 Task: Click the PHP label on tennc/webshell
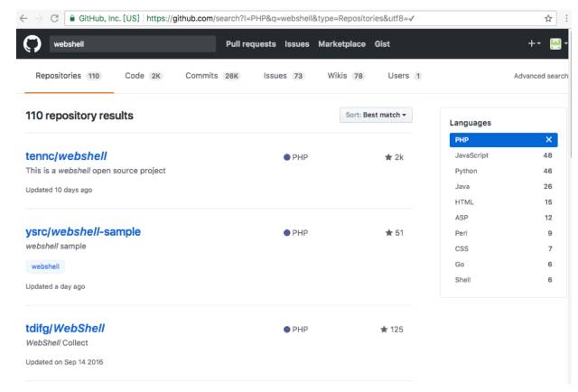tap(295, 157)
